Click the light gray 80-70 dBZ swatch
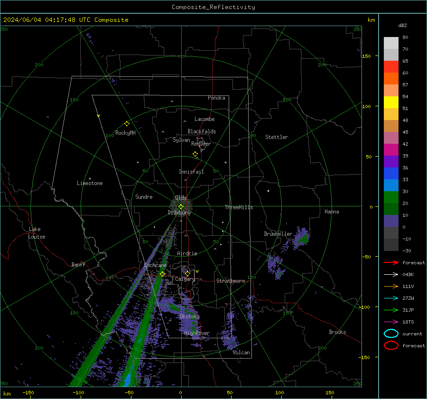The height and width of the screenshot is (399, 427). pyautogui.click(x=391, y=43)
